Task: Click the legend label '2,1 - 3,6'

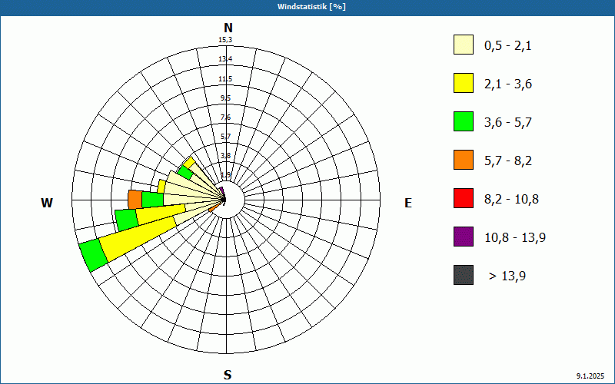Action: (x=508, y=84)
